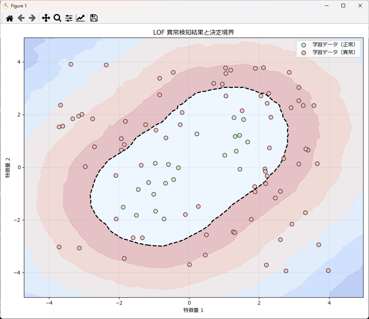Toggle the Zoom-to-rectangle magnifier tool
Viewport: 369px width, 319px height.
pos(57,18)
